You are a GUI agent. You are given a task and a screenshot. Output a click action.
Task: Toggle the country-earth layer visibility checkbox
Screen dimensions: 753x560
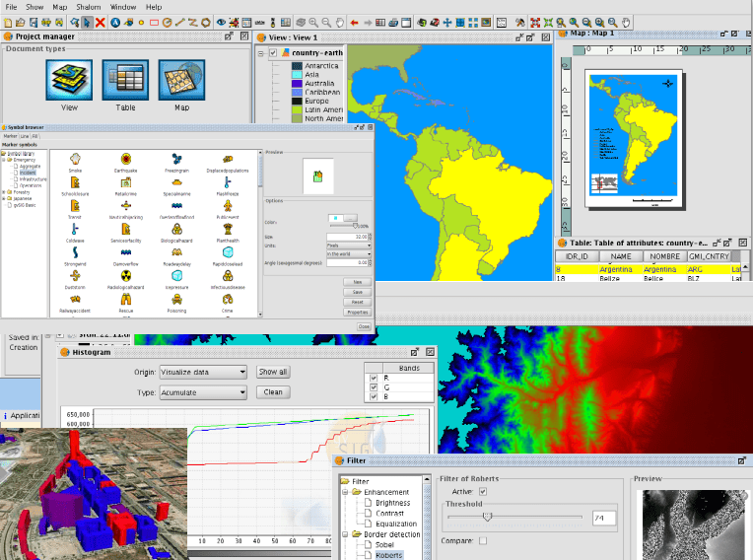point(273,52)
